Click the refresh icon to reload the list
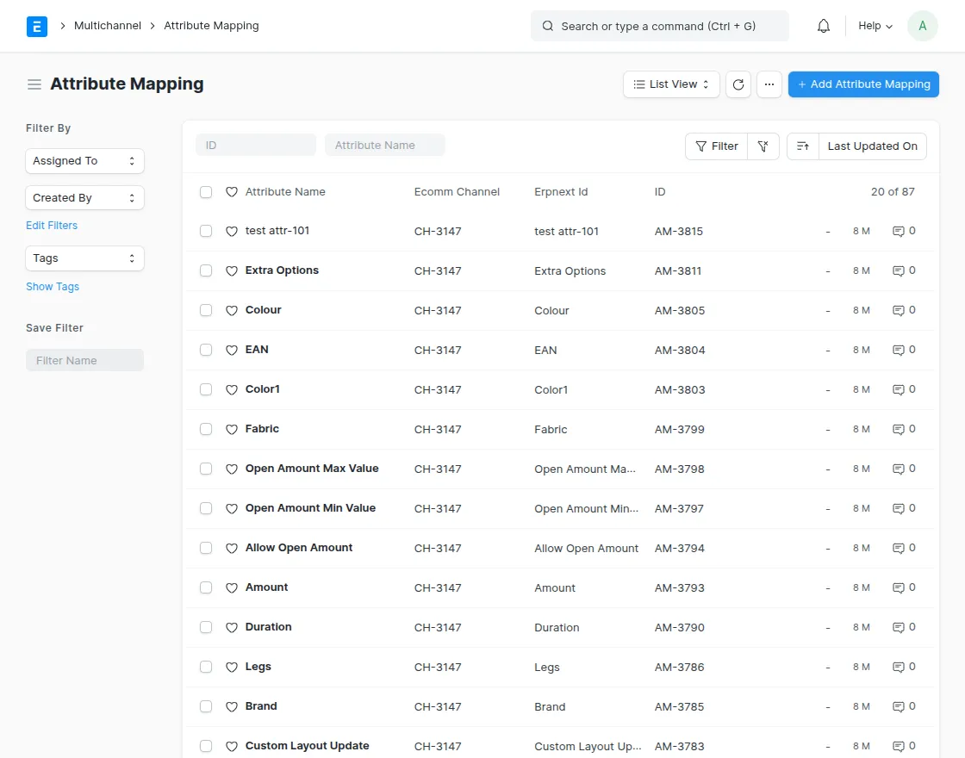This screenshot has height=758, width=965. tap(738, 84)
